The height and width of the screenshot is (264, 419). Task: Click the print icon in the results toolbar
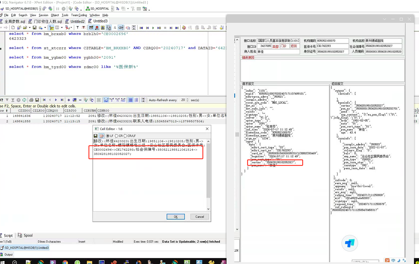[31, 100]
